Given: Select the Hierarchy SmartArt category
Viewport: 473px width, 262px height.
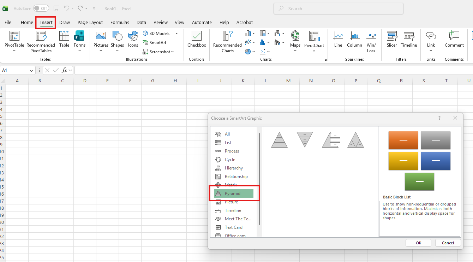Looking at the screenshot, I should 234,168.
